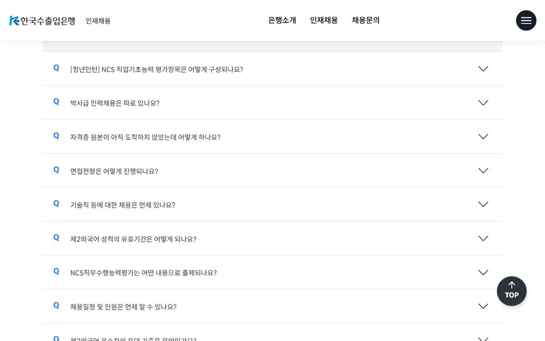
Task: Click the Q icon of 면접전형 row
Action: 56,170
